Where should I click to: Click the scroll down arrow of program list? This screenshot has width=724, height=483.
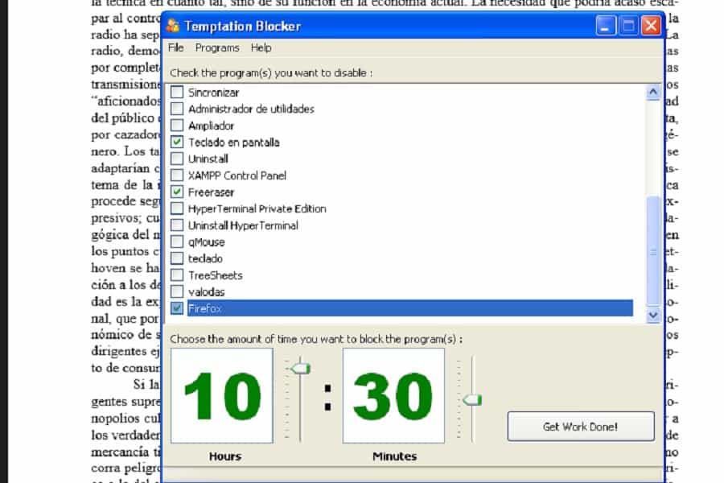(653, 316)
